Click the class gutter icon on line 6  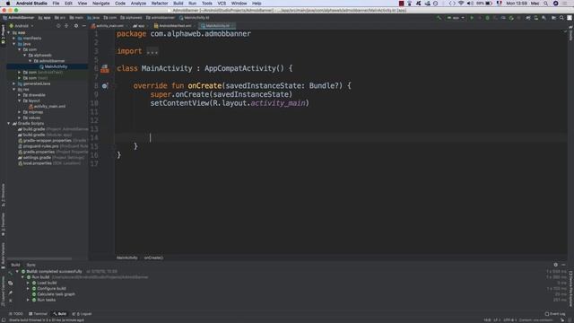coord(105,68)
